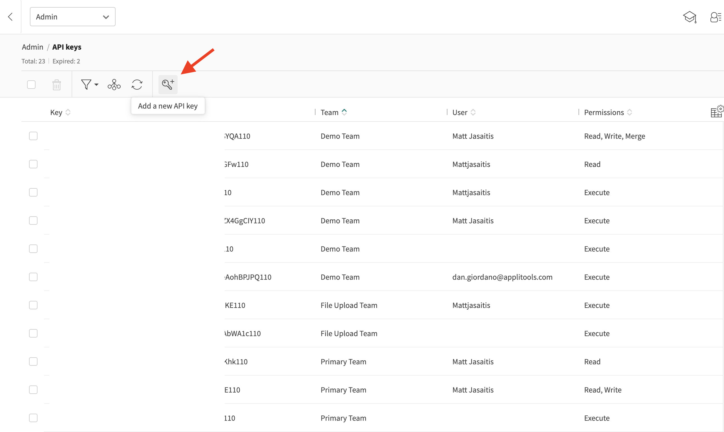Open the graduation cap learning icon
The height and width of the screenshot is (432, 724).
click(689, 17)
